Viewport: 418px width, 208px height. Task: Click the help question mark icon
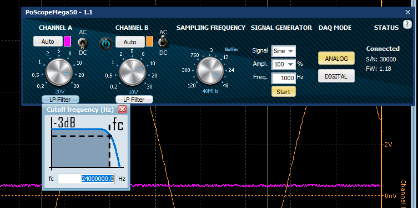tap(407, 25)
